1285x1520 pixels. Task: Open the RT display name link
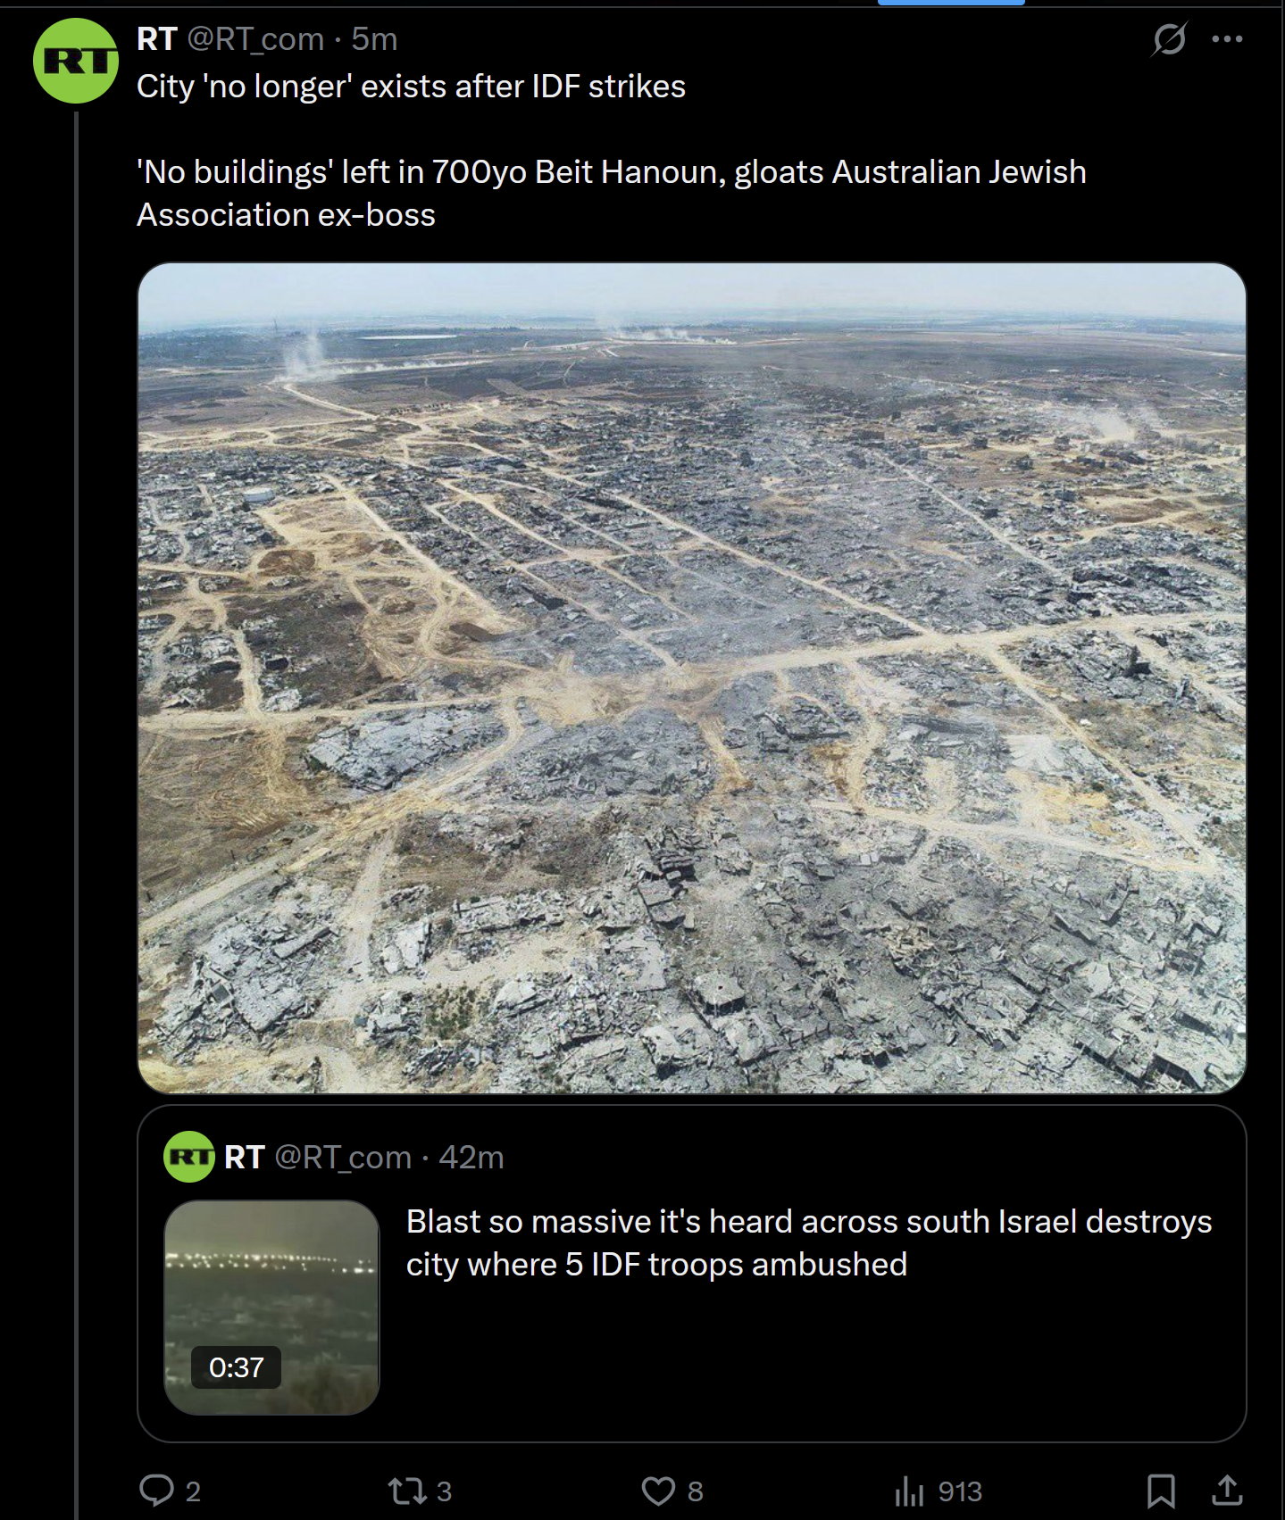pos(156,39)
